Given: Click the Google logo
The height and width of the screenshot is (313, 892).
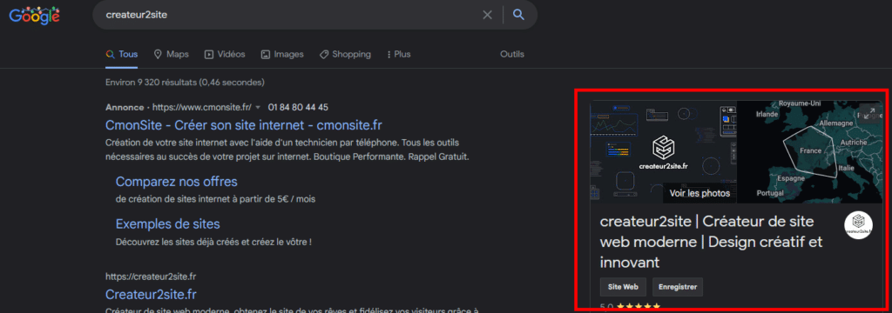Looking at the screenshot, I should (34, 16).
